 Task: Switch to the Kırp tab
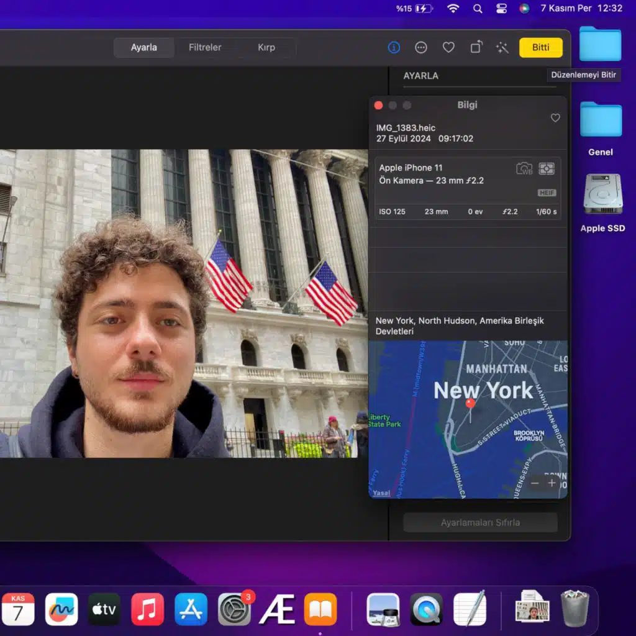[x=266, y=48]
